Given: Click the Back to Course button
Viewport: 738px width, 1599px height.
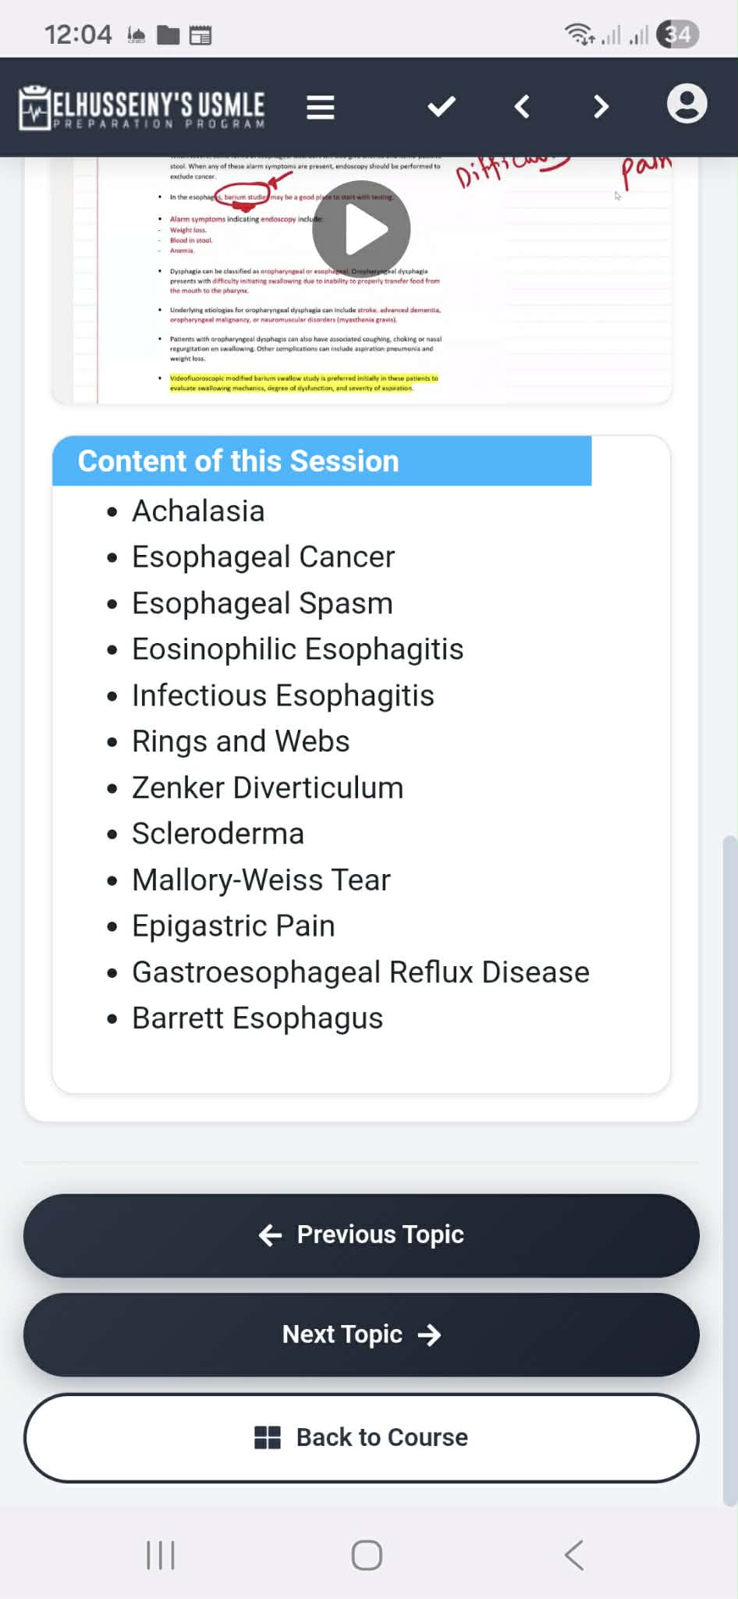Looking at the screenshot, I should point(361,1437).
